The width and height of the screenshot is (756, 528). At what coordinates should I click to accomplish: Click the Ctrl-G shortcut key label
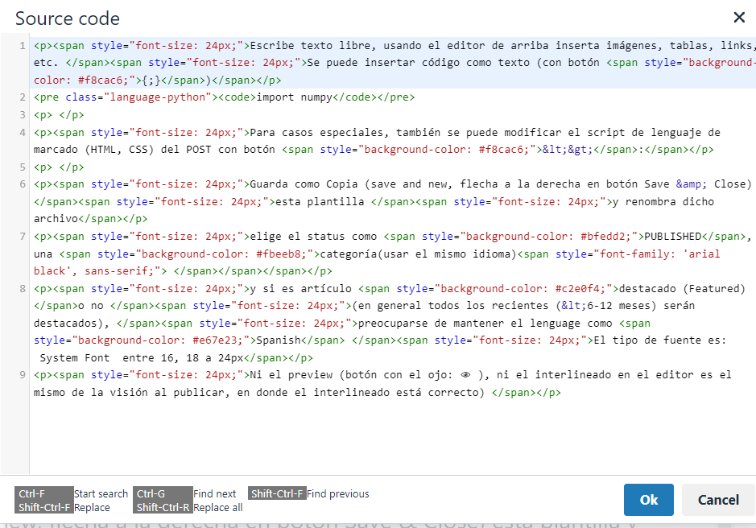point(163,493)
